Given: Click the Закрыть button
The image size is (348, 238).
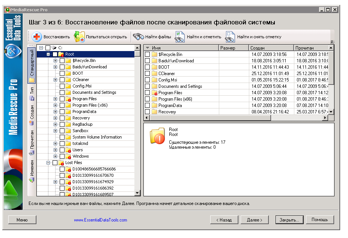Looking at the screenshot, I should 289,220.
